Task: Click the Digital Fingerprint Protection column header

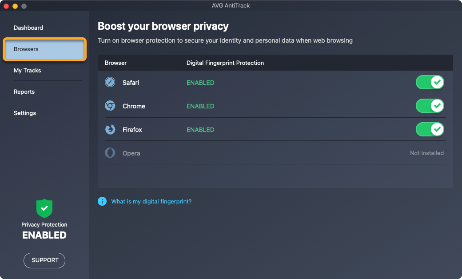Action: (x=225, y=63)
